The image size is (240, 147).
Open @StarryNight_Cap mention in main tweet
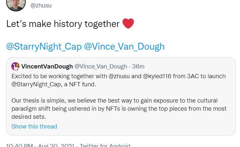44,46
